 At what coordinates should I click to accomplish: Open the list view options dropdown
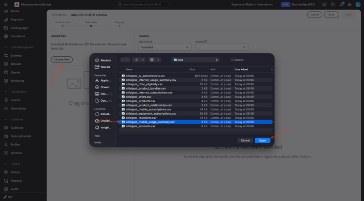(139, 60)
